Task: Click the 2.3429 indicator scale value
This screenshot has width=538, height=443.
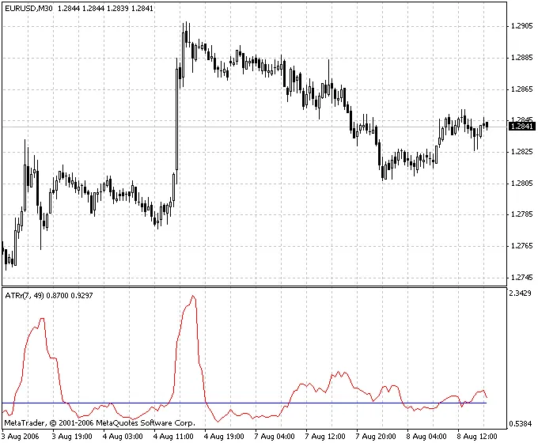Action: pyautogui.click(x=521, y=293)
